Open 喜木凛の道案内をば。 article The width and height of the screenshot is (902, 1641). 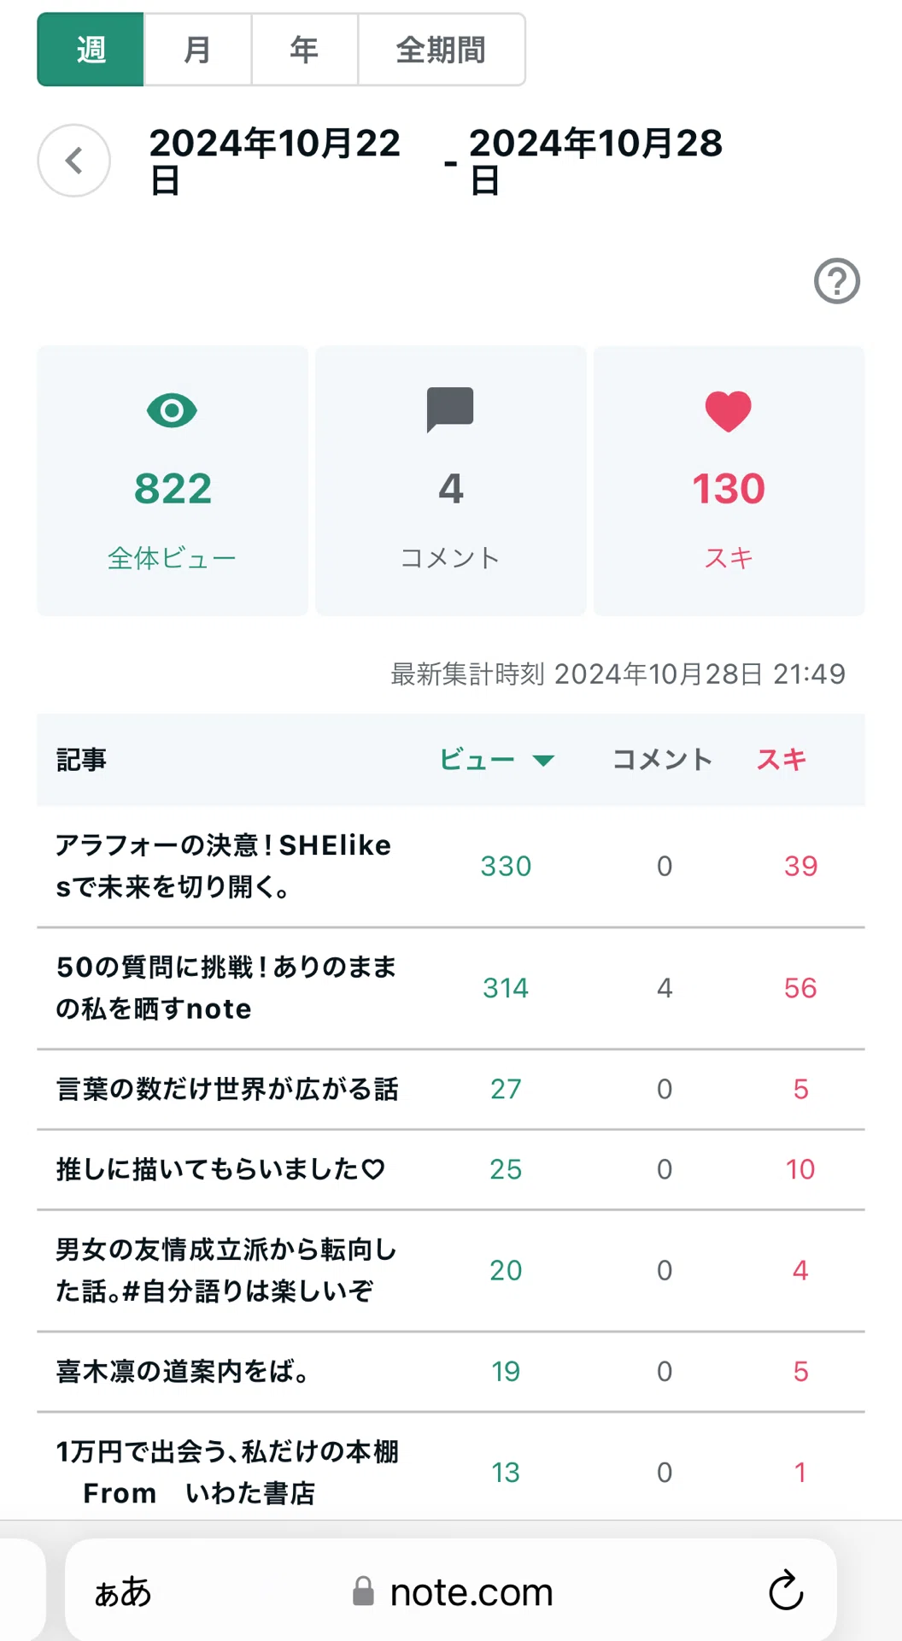tap(182, 1371)
